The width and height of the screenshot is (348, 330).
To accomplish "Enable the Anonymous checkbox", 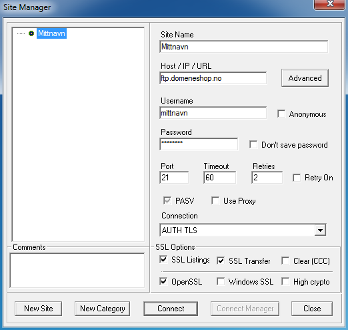I will (x=281, y=114).
